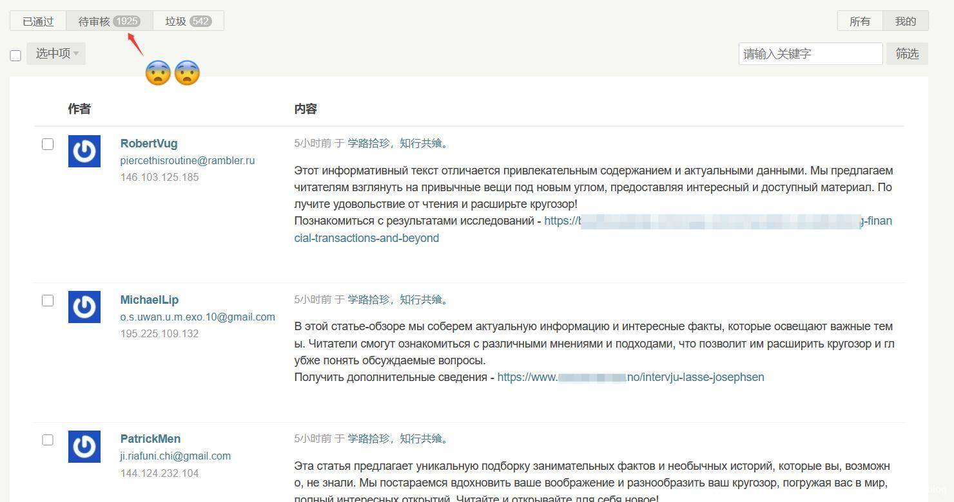Check the MichaelLip comment checkbox

[x=48, y=301]
